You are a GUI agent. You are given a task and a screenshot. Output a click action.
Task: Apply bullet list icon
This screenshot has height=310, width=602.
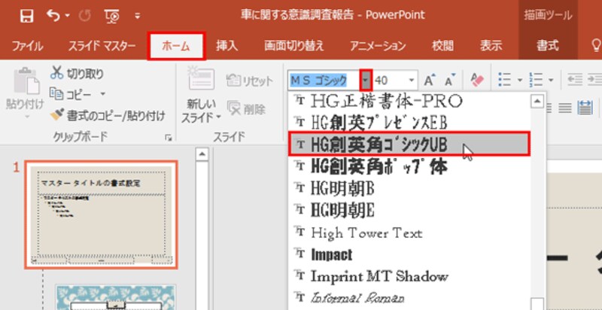click(x=504, y=81)
